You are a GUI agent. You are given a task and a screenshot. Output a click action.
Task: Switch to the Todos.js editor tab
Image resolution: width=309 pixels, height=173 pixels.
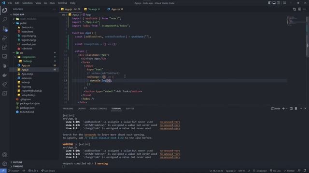pyautogui.click(x=92, y=9)
